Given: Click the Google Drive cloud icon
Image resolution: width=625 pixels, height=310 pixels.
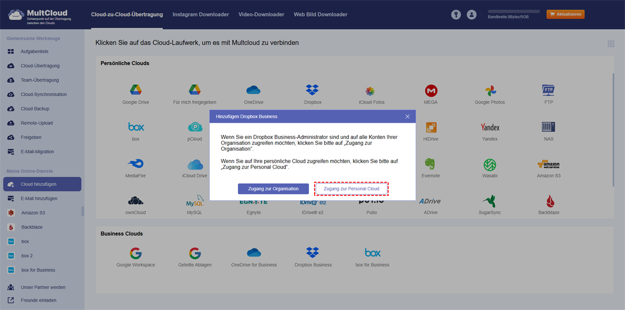Looking at the screenshot, I should pos(135,91).
